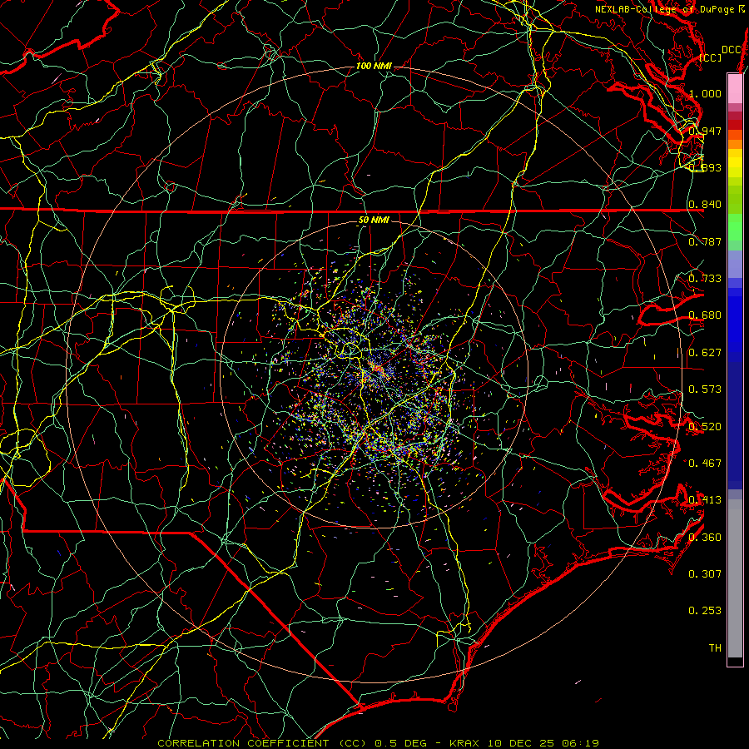Click the 0.627 colorbar value
This screenshot has width=749, height=749.
tap(705, 352)
